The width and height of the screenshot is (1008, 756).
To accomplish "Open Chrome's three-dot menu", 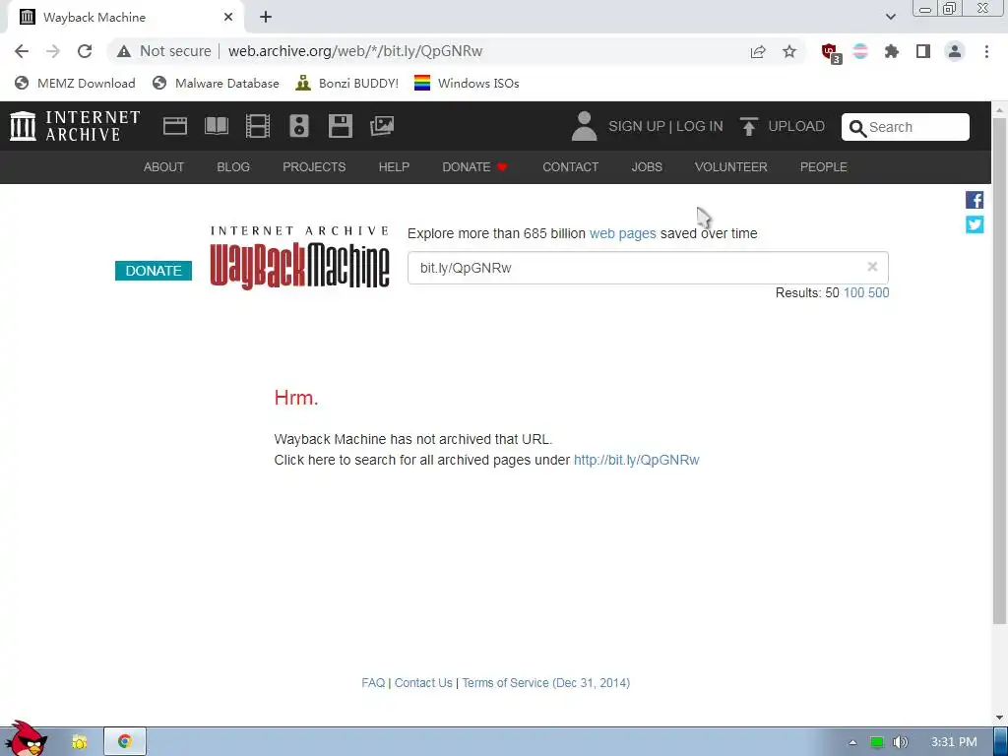I will pyautogui.click(x=986, y=51).
